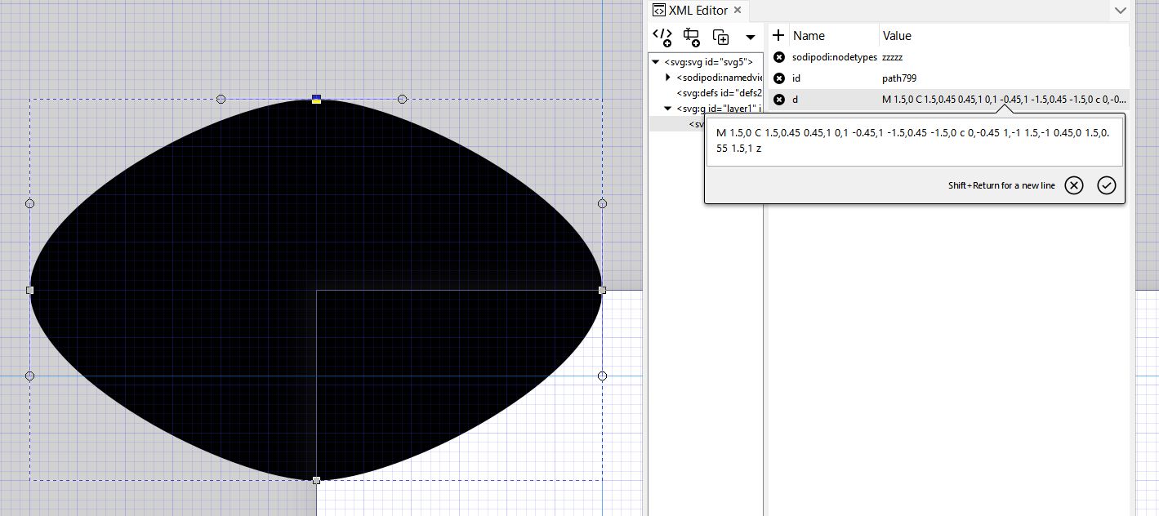
Task: Click the new text node icon
Action: (x=692, y=37)
